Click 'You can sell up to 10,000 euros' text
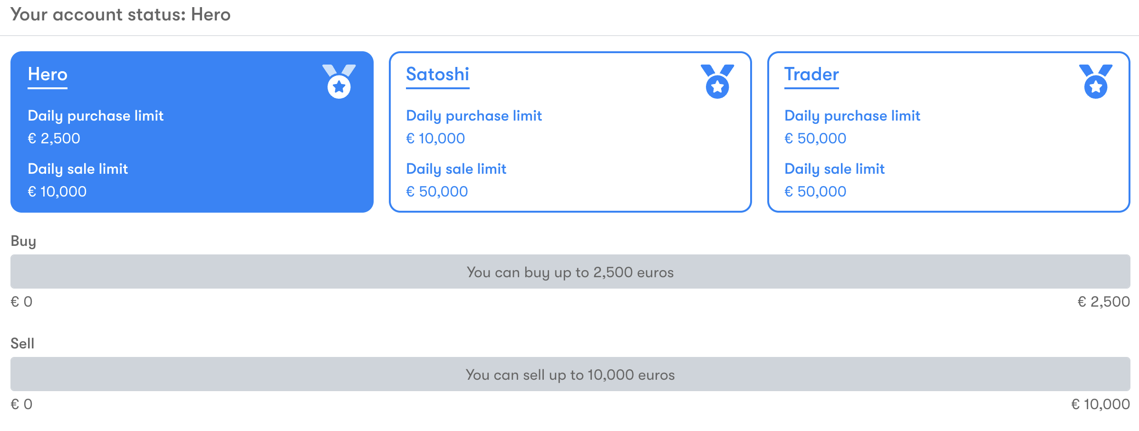The width and height of the screenshot is (1139, 431). [x=570, y=375]
